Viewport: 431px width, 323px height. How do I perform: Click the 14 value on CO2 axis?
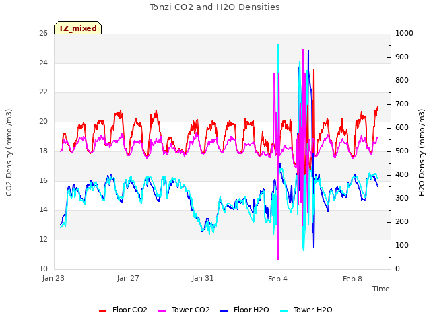click(43, 210)
